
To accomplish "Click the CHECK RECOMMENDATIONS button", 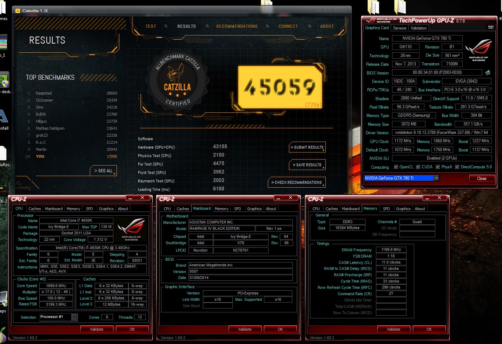I will (x=297, y=182).
